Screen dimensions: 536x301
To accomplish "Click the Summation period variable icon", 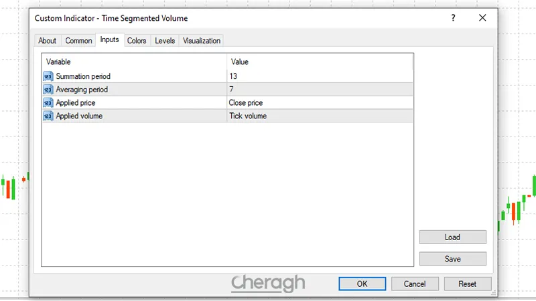I will (x=48, y=76).
